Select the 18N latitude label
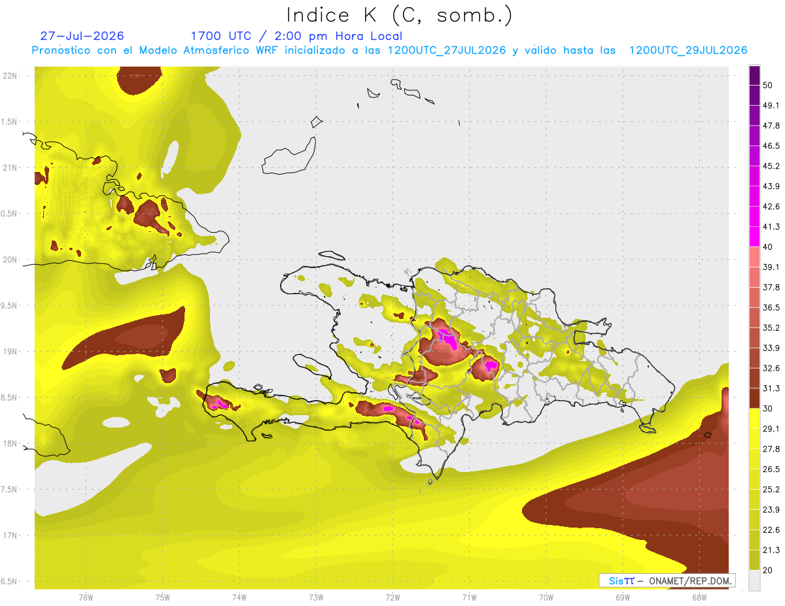Image resolution: width=785 pixels, height=606 pixels. tap(11, 443)
